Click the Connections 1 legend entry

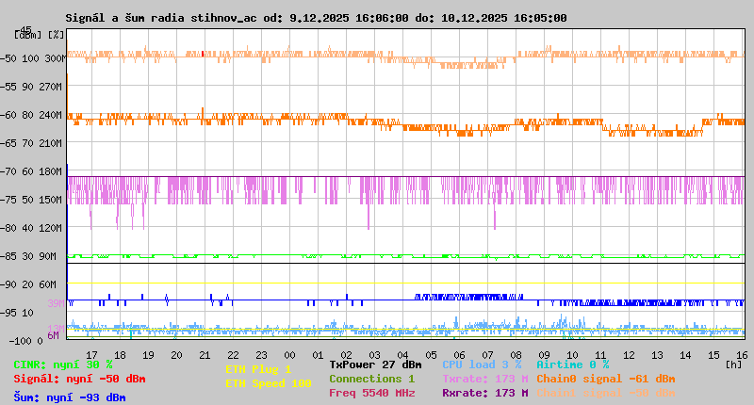tap(371, 379)
